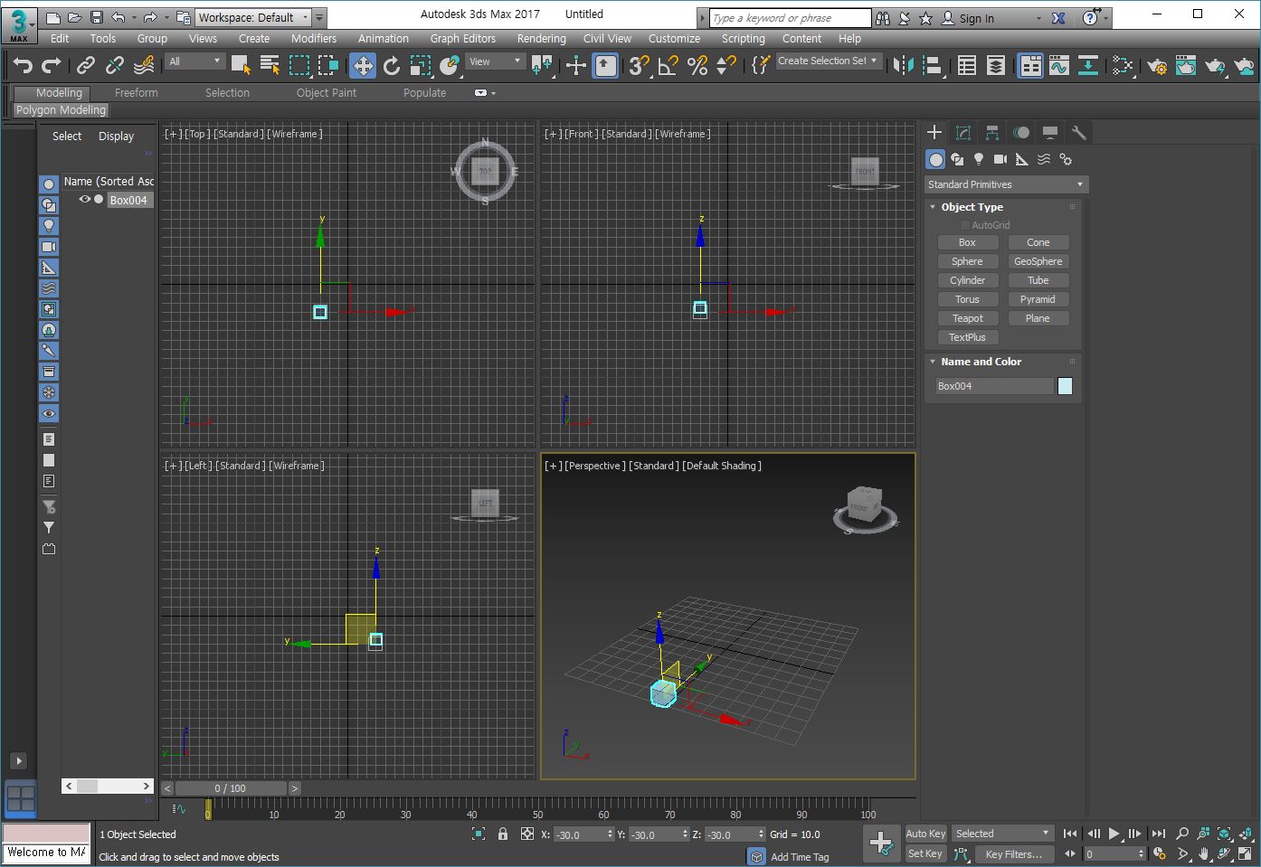This screenshot has width=1261, height=867.
Task: Switch to the Freeform ribbon tab
Action: [136, 92]
